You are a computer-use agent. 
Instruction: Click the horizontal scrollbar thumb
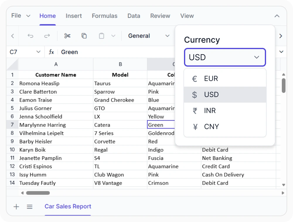point(38,193)
